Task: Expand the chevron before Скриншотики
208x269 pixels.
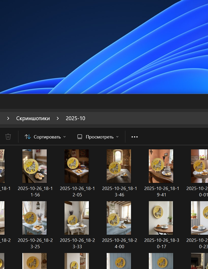Action: click(x=8, y=118)
